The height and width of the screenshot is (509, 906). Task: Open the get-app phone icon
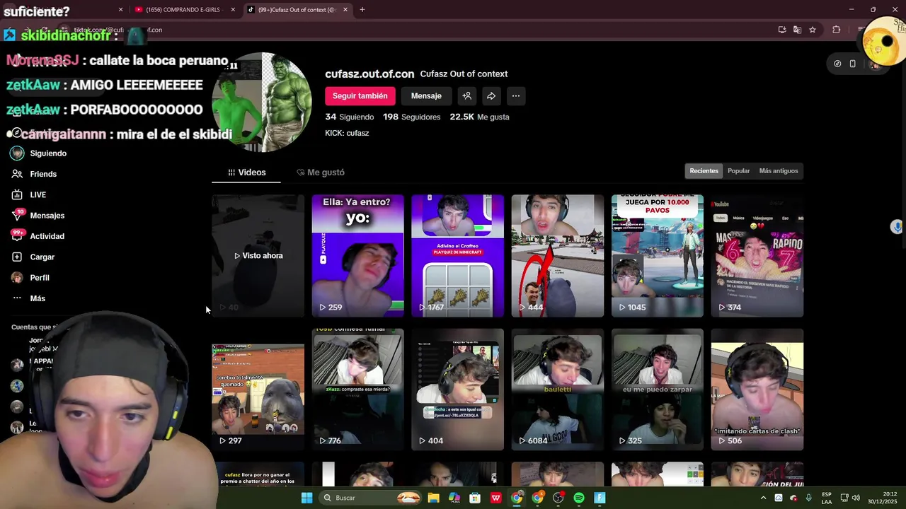852,64
